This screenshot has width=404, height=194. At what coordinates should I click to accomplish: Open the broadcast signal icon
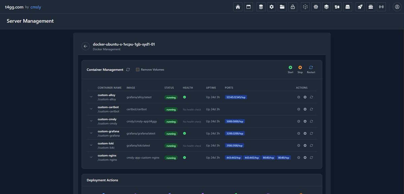click(x=381, y=7)
